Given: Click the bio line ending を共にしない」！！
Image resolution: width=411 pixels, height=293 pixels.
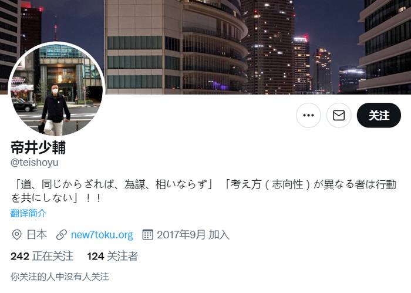Looking at the screenshot, I should [56, 198].
